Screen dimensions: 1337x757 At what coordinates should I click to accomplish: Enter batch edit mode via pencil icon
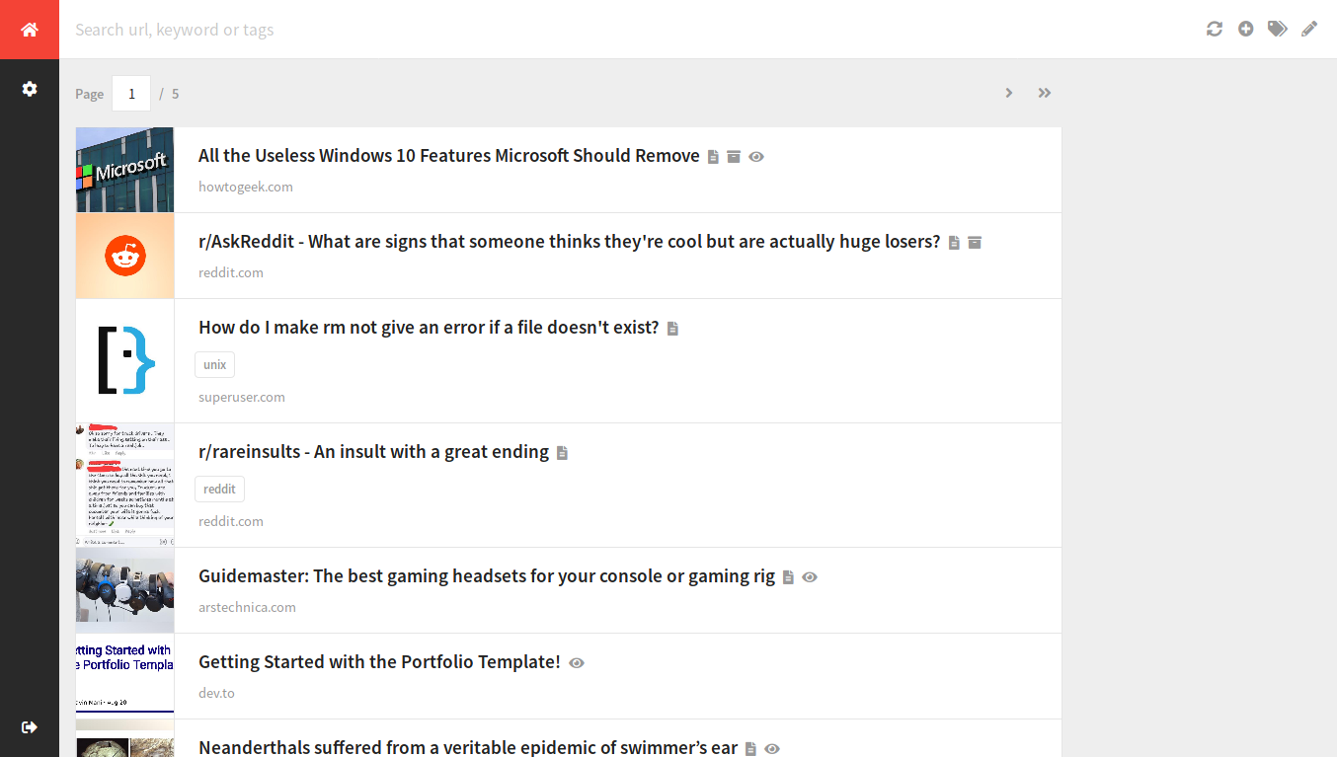tap(1309, 30)
